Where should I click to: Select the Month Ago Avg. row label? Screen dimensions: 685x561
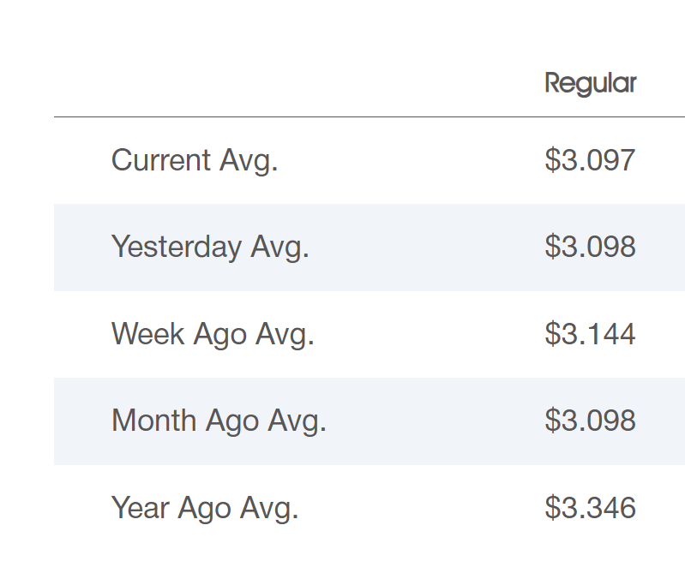tap(219, 421)
